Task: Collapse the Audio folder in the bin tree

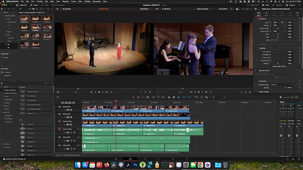Action: (x=5, y=19)
